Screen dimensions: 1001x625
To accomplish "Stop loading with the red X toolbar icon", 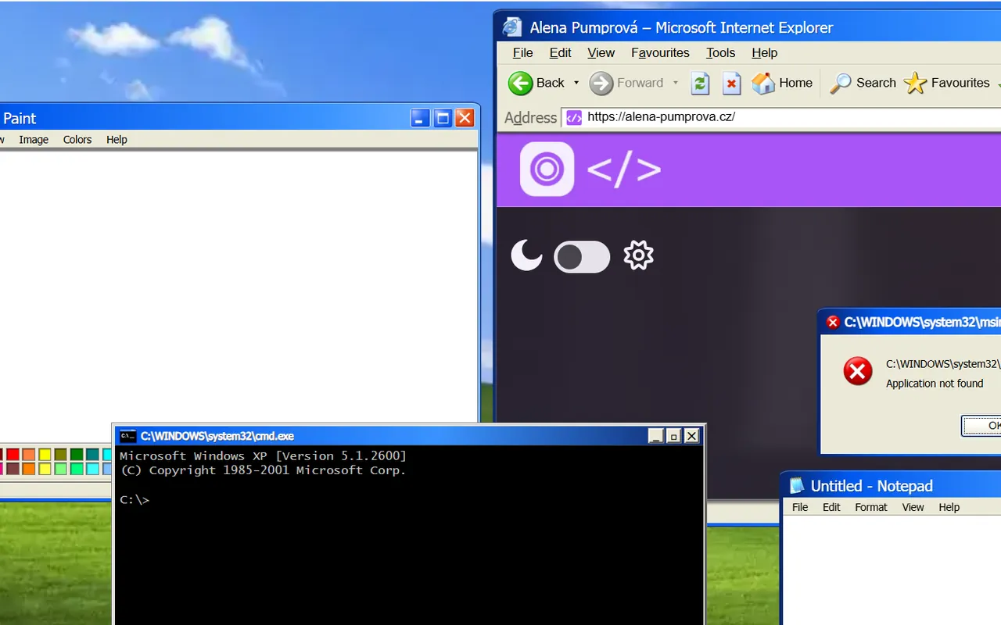I will [731, 83].
